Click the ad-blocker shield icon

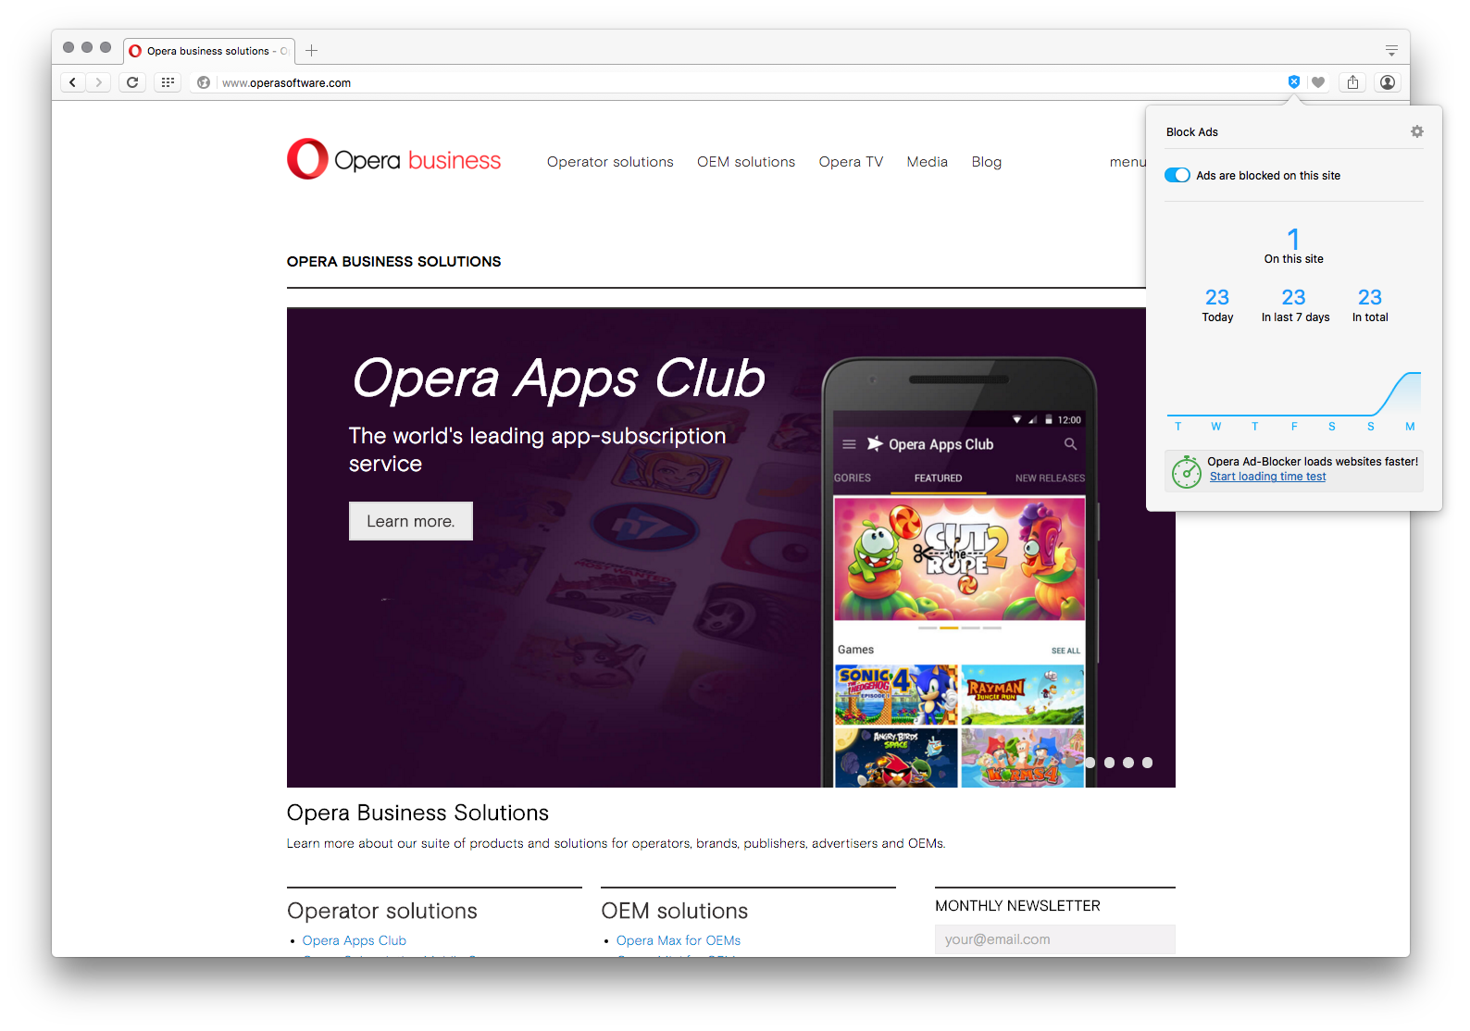(x=1294, y=82)
